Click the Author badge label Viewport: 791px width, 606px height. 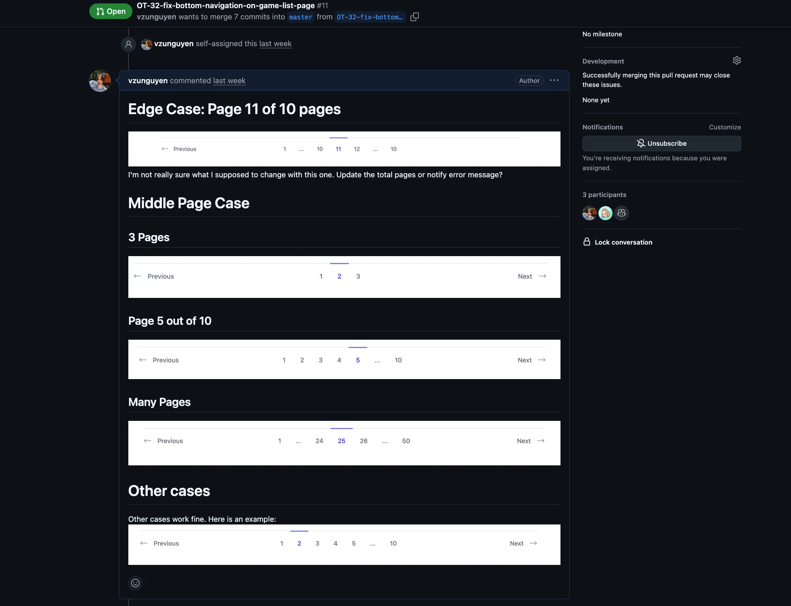(529, 81)
